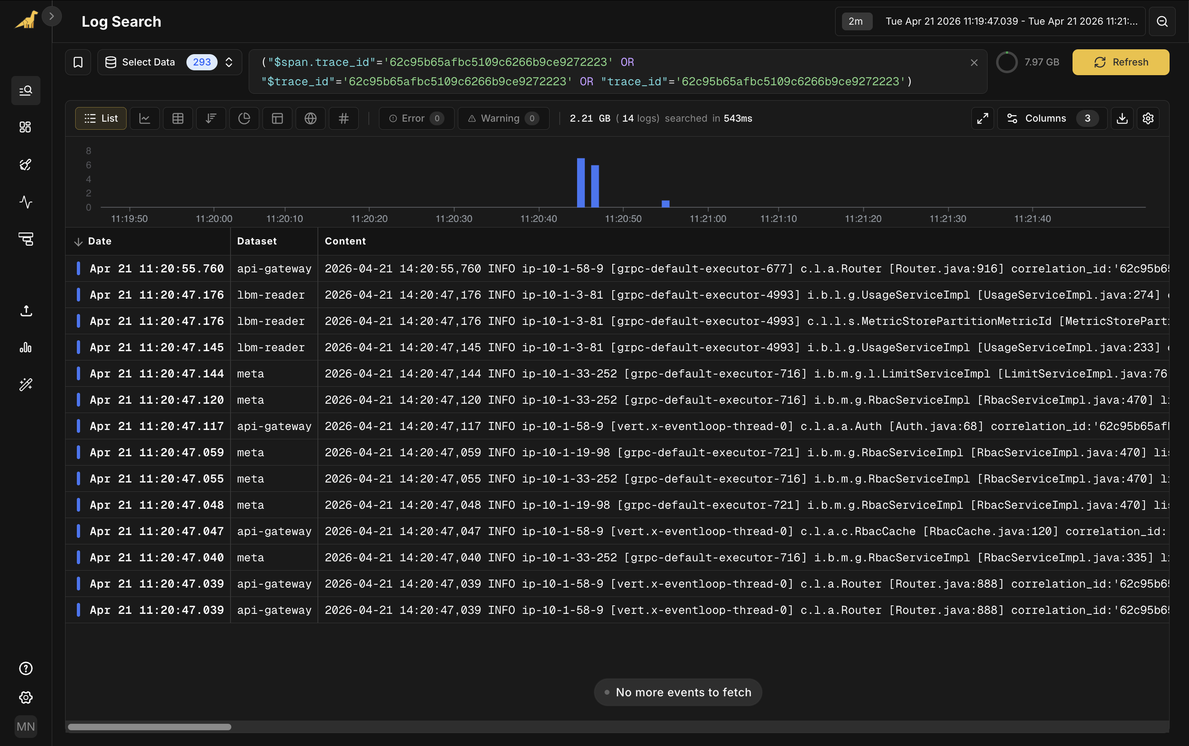Viewport: 1189px width, 746px height.
Task: Click the 293 datasets count badge
Action: 201,62
